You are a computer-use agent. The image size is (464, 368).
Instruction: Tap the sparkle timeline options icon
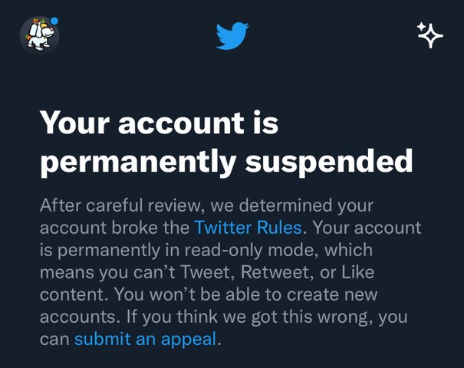tap(429, 34)
